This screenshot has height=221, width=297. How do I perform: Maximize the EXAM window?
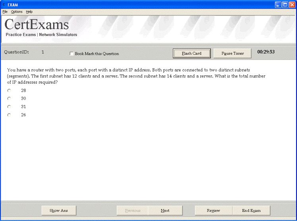point(285,5)
